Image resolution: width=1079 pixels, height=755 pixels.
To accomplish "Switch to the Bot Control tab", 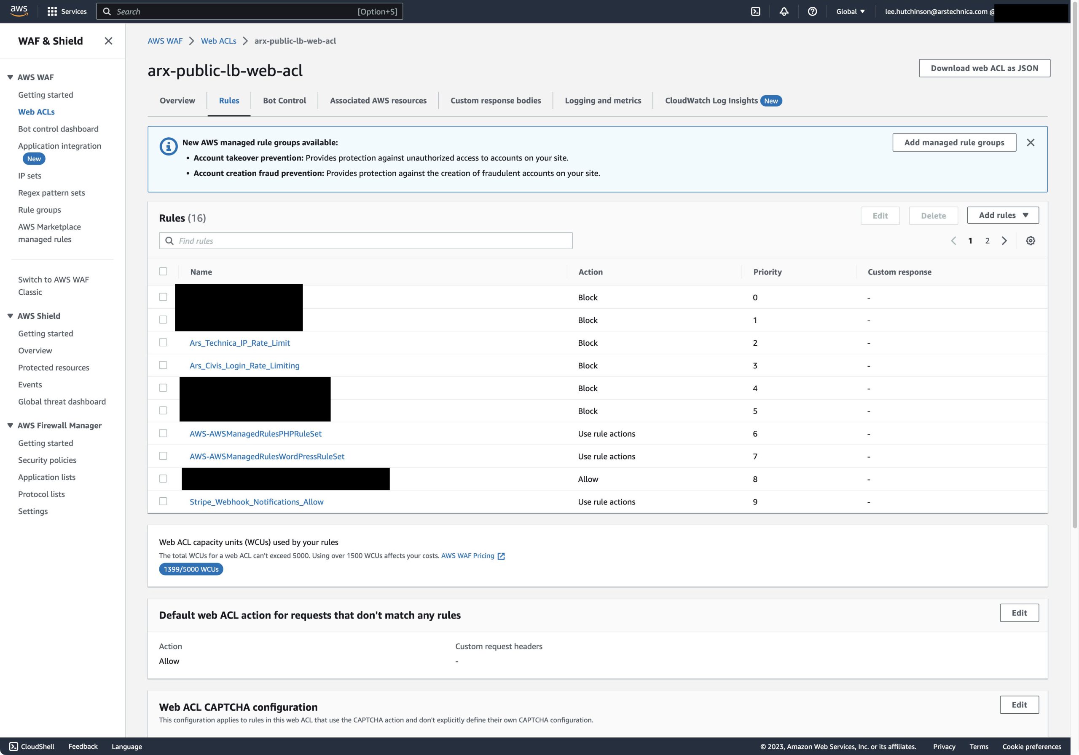I will pyautogui.click(x=285, y=101).
